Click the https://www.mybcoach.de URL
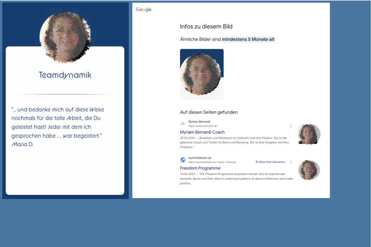This screenshot has width=371, height=247. click(203, 126)
